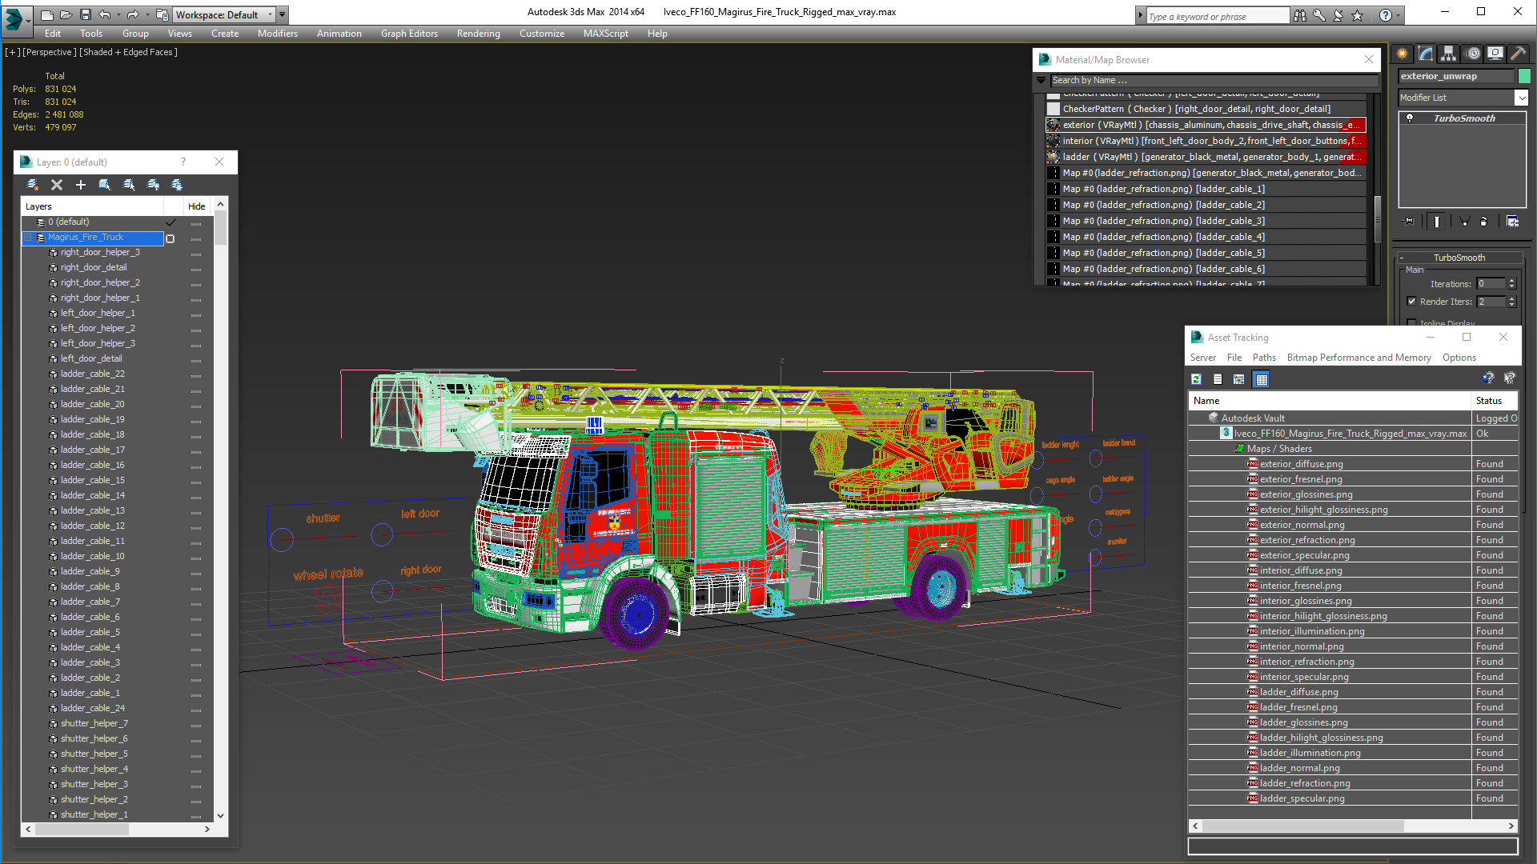
Task: Click Configure Modifier Sets icon
Action: [1512, 222]
